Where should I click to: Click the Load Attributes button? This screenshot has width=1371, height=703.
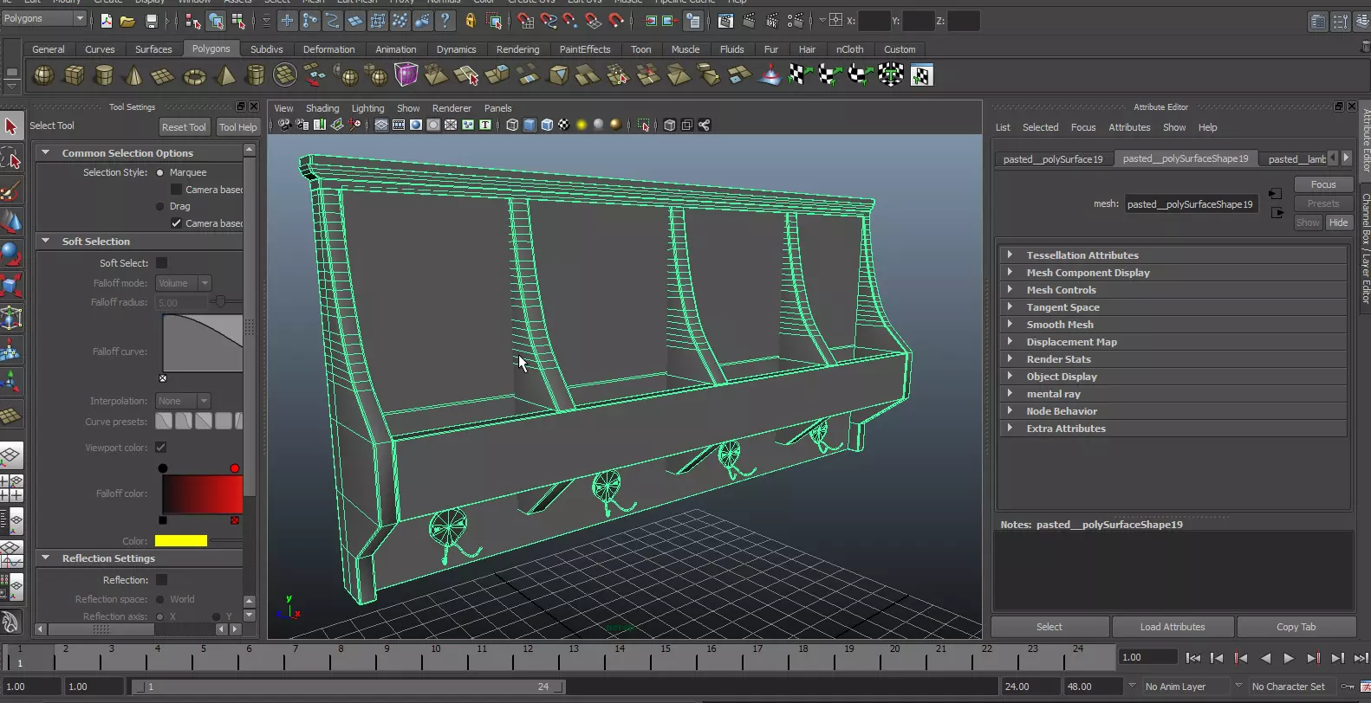click(x=1172, y=627)
